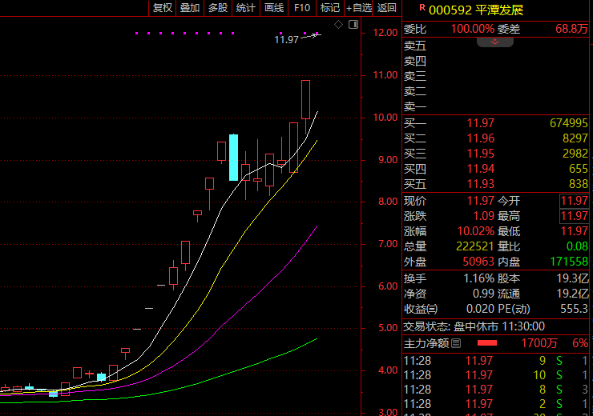
Task: Click the 卖一 row label
Action: click(415, 106)
